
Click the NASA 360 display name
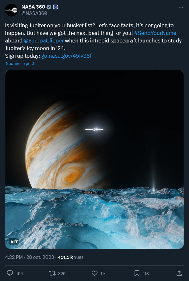point(33,7)
